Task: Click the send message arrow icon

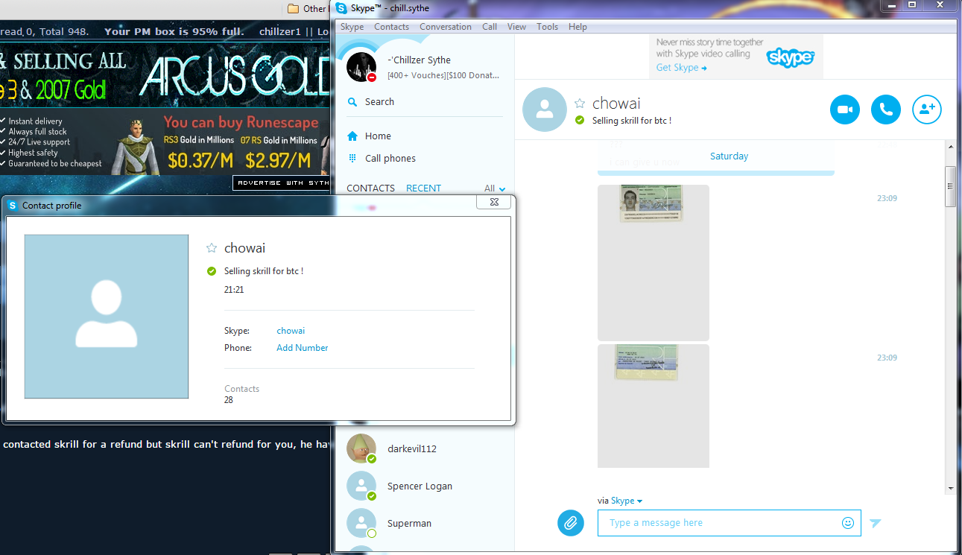Action: (876, 523)
